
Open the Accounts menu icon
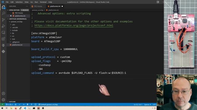[3, 94]
